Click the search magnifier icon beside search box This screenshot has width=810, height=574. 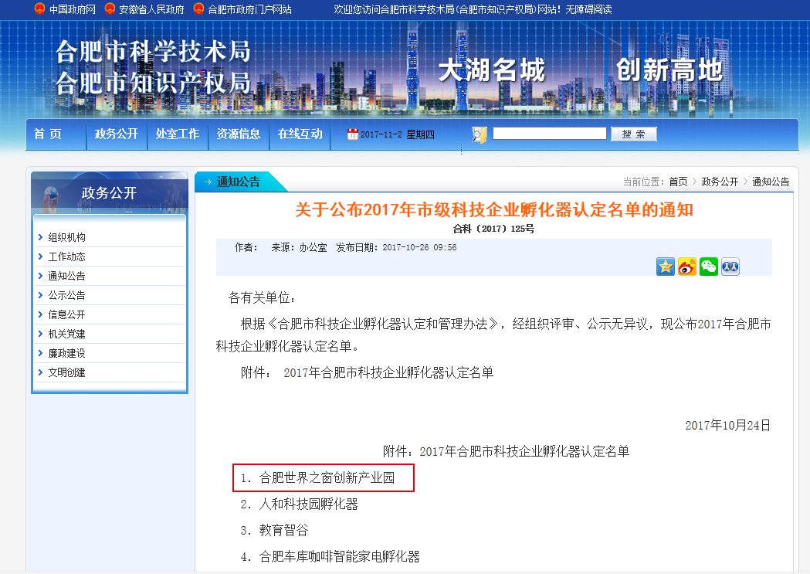click(480, 134)
